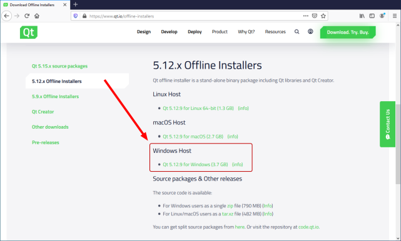This screenshot has width=401, height=241.
Task: Open the Resources navigation menu
Action: tap(275, 32)
